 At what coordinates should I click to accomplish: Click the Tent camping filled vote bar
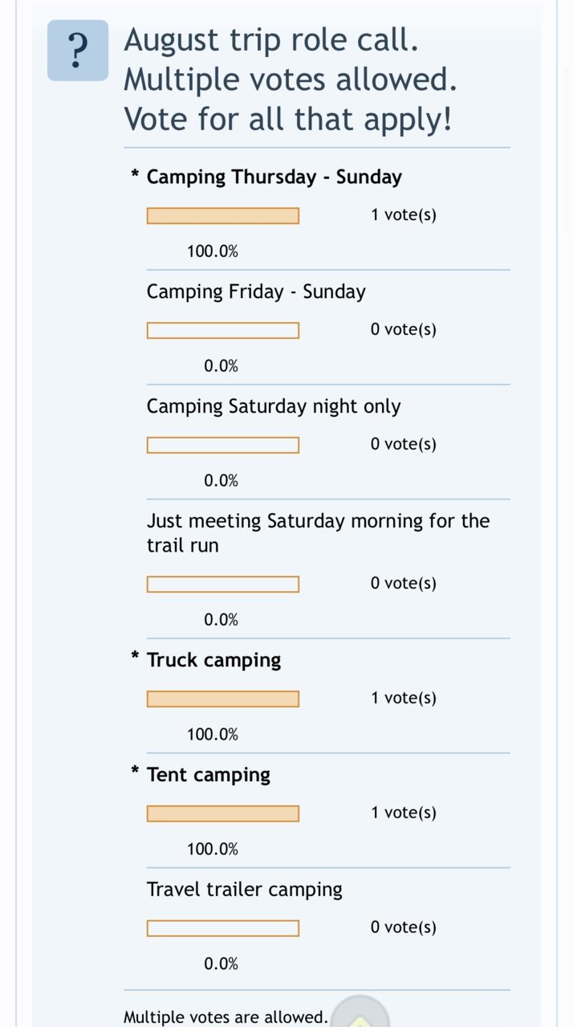pos(223,814)
